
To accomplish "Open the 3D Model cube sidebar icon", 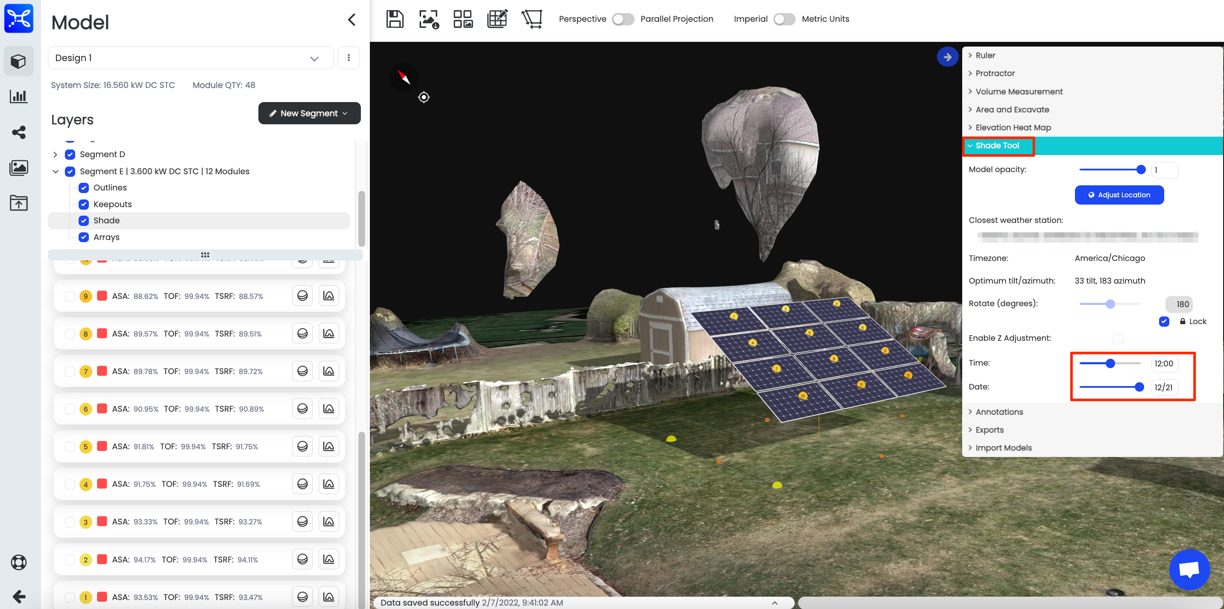I will pyautogui.click(x=18, y=61).
